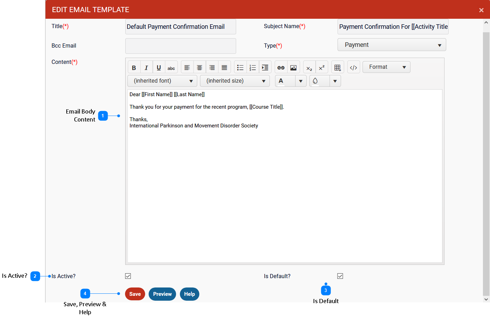The width and height of the screenshot is (490, 317).
Task: Uncheck the Is Active checkbox
Action: pyautogui.click(x=128, y=276)
